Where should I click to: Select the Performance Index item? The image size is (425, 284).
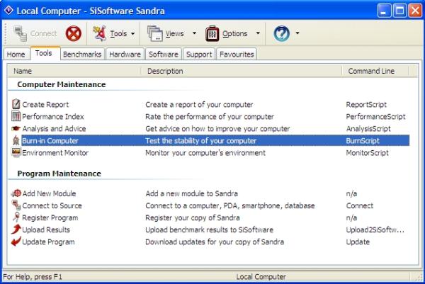pyautogui.click(x=53, y=117)
